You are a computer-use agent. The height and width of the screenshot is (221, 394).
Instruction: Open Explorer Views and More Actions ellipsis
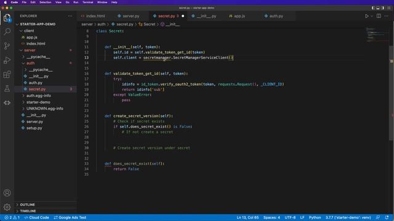70,16
